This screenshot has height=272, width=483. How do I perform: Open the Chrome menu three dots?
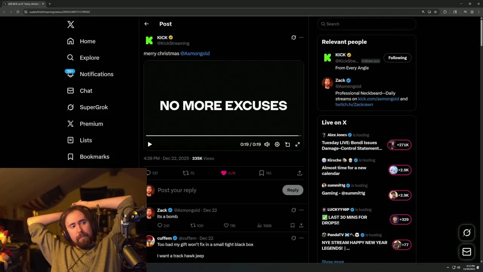click(478, 12)
